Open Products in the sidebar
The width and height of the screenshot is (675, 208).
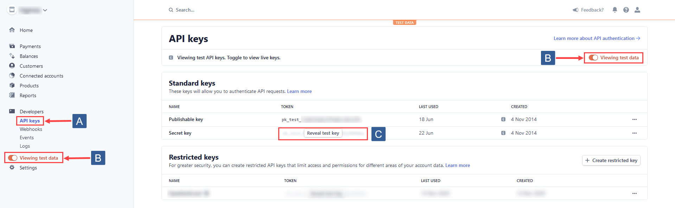[29, 86]
